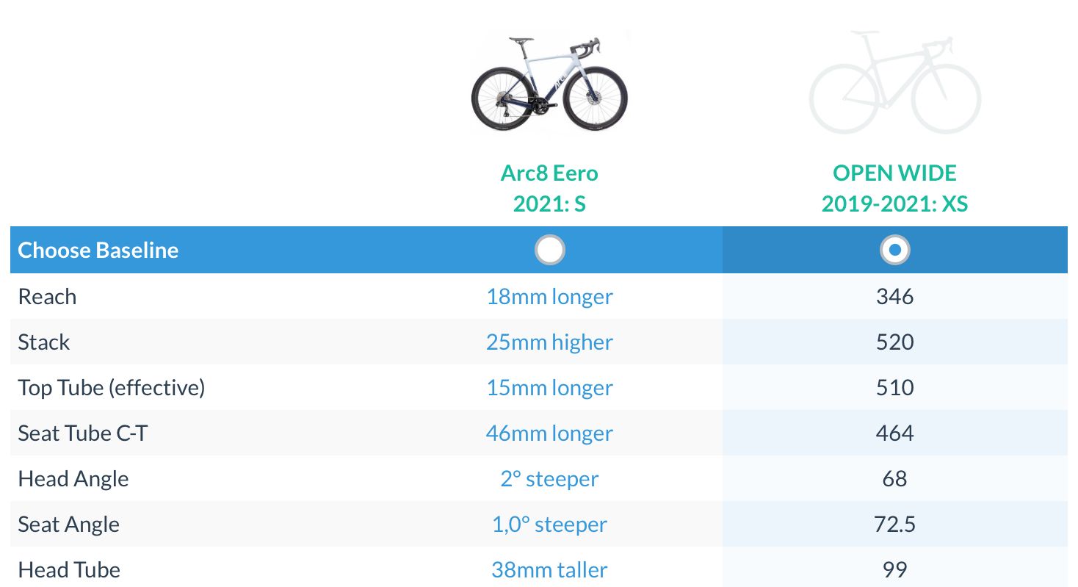Viewport: 1078px width, 587px height.
Task: Select Arc8 Eero as baseline
Action: point(549,251)
